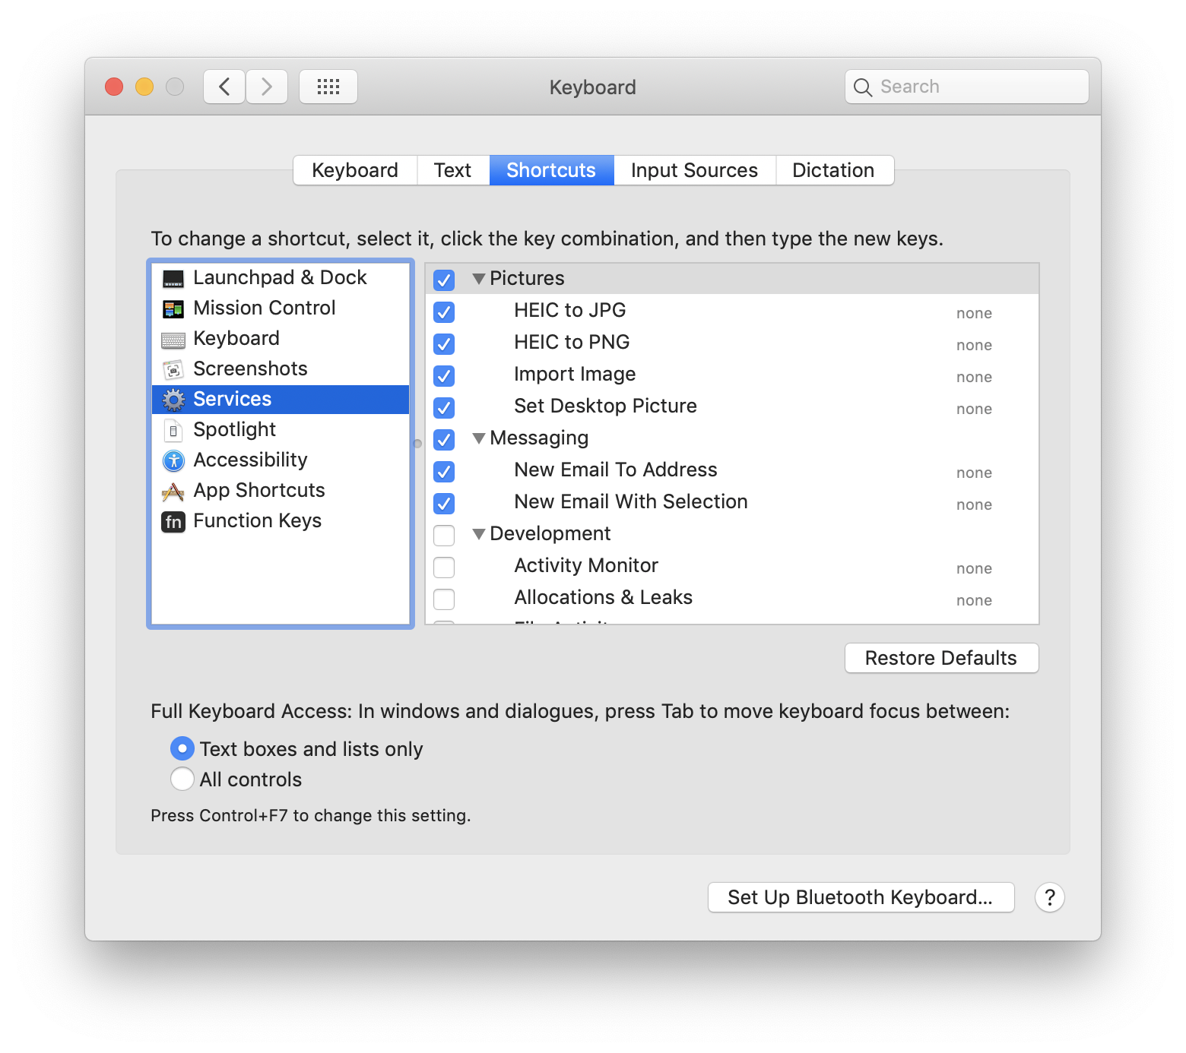Select the Accessibility icon
1186x1053 pixels.
click(173, 460)
